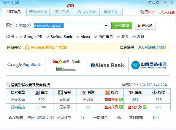Screen dimensions: 176x130
Task: Click today's indexed count 43
Action: (83, 118)
